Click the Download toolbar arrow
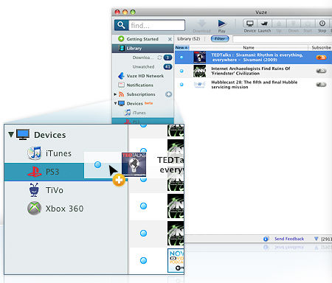The height and width of the screenshot is (283, 332). tap(202, 24)
